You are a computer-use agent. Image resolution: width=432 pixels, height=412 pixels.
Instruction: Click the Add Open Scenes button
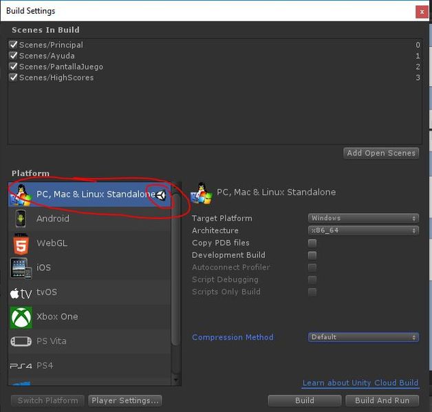(x=381, y=153)
